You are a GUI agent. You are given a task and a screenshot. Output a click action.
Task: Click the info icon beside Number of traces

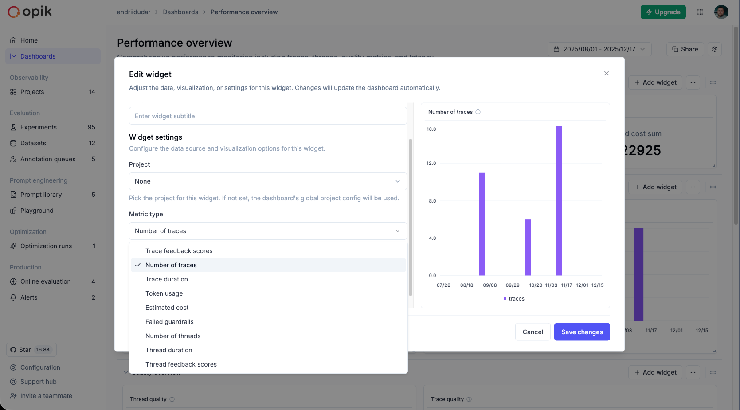tap(478, 112)
